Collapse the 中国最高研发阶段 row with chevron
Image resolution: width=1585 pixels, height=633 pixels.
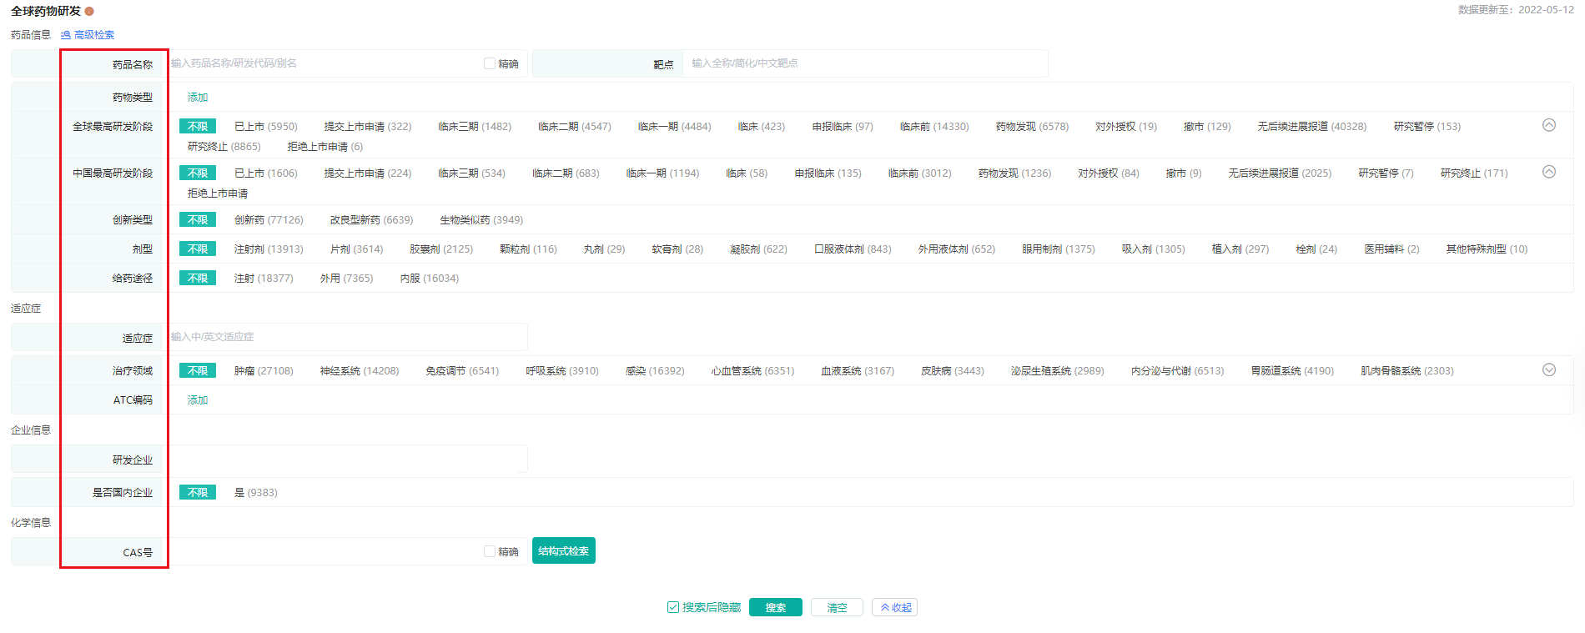[1549, 172]
